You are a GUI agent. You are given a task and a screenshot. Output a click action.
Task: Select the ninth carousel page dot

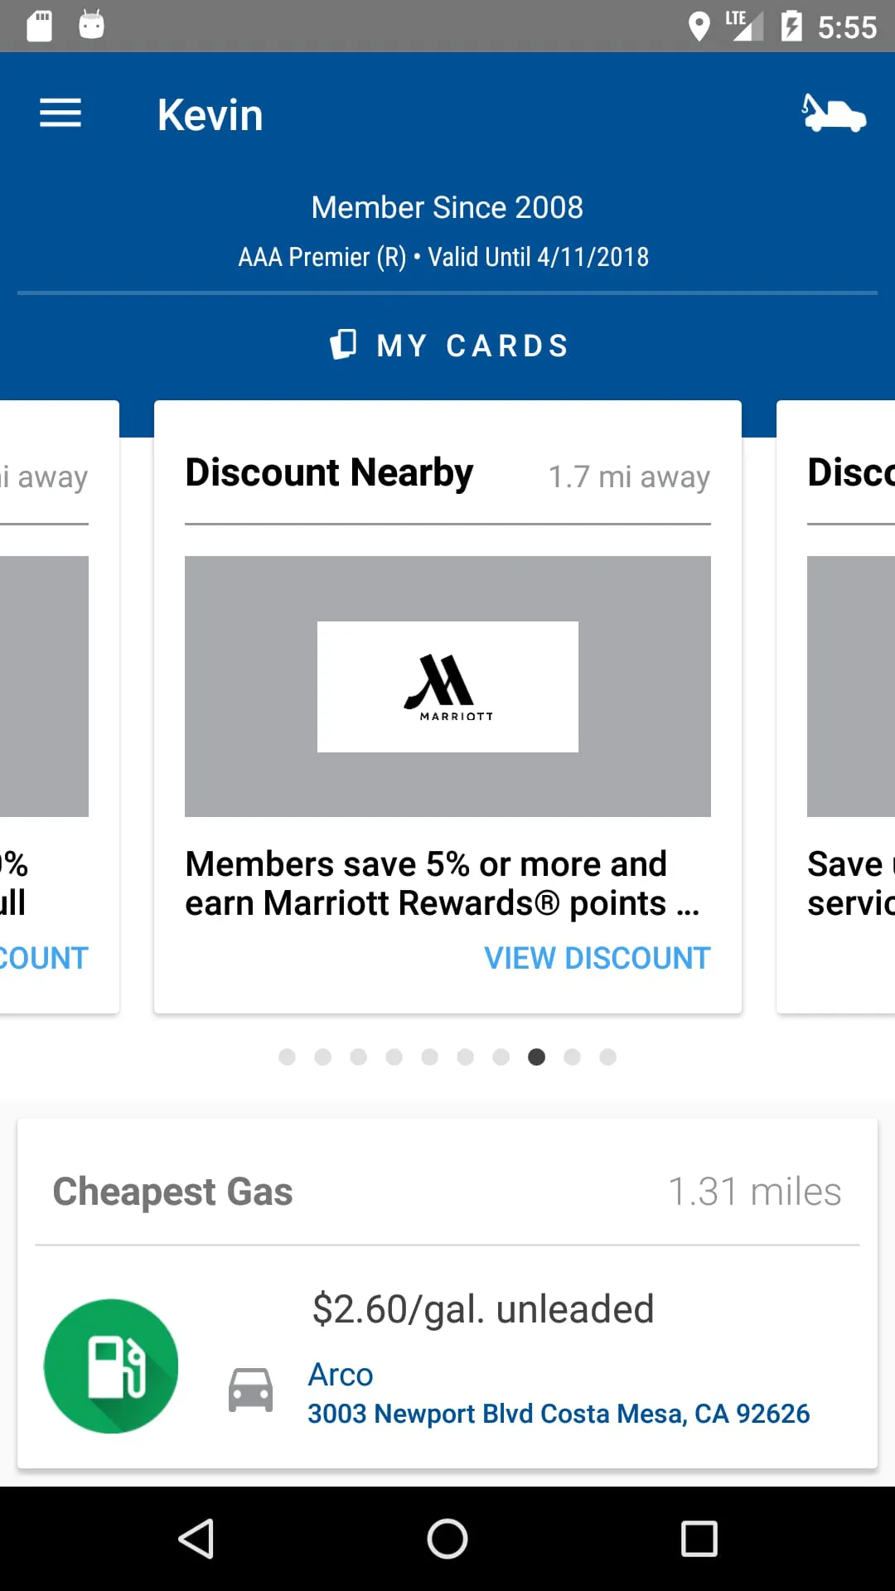tap(572, 1057)
